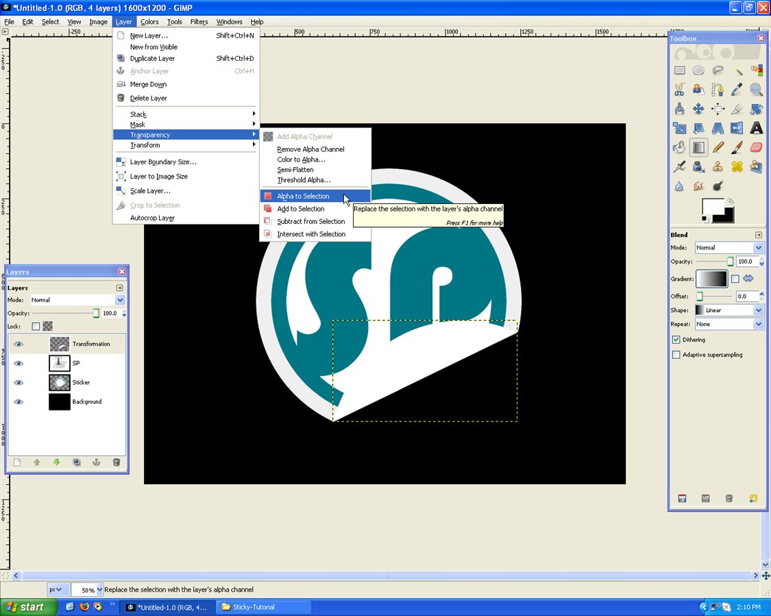Select the Eraser tool
Viewport: 771px width, 616px height.
click(756, 147)
